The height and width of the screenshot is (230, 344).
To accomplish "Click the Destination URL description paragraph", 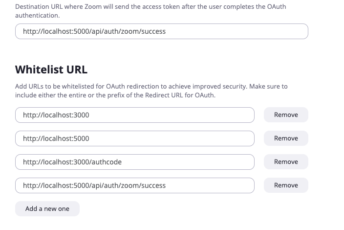I will pos(151,11).
